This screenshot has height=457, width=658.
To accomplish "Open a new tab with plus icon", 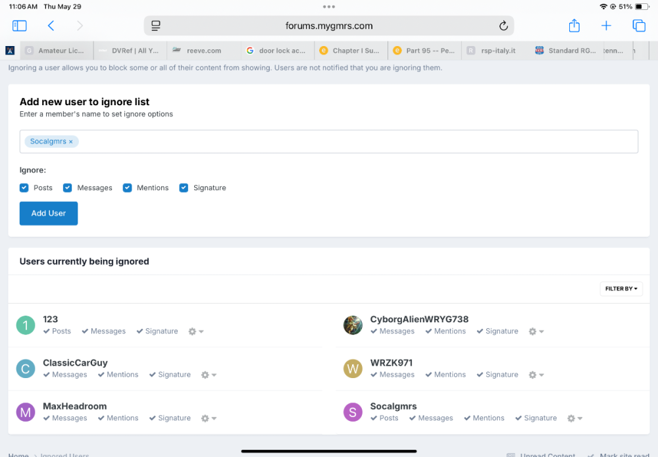I will 606,26.
